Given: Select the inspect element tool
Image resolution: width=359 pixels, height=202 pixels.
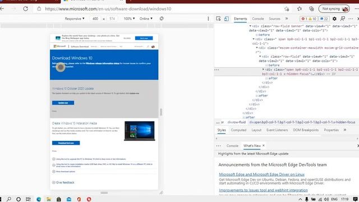Looking at the screenshot, I should point(218,19).
